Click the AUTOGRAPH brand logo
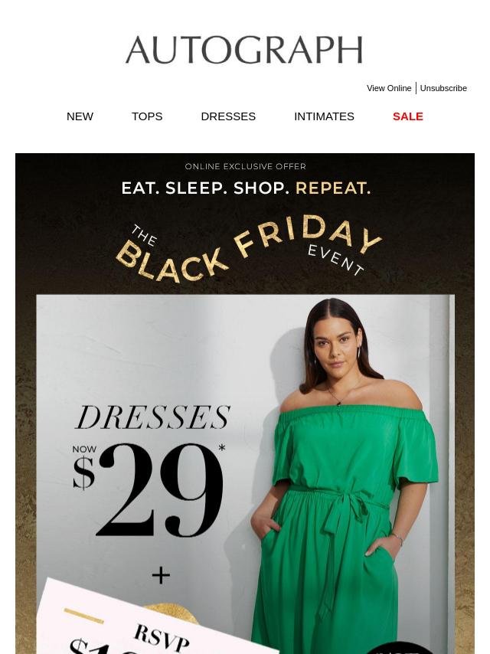Viewport: 490px width, 654px height. (244, 50)
